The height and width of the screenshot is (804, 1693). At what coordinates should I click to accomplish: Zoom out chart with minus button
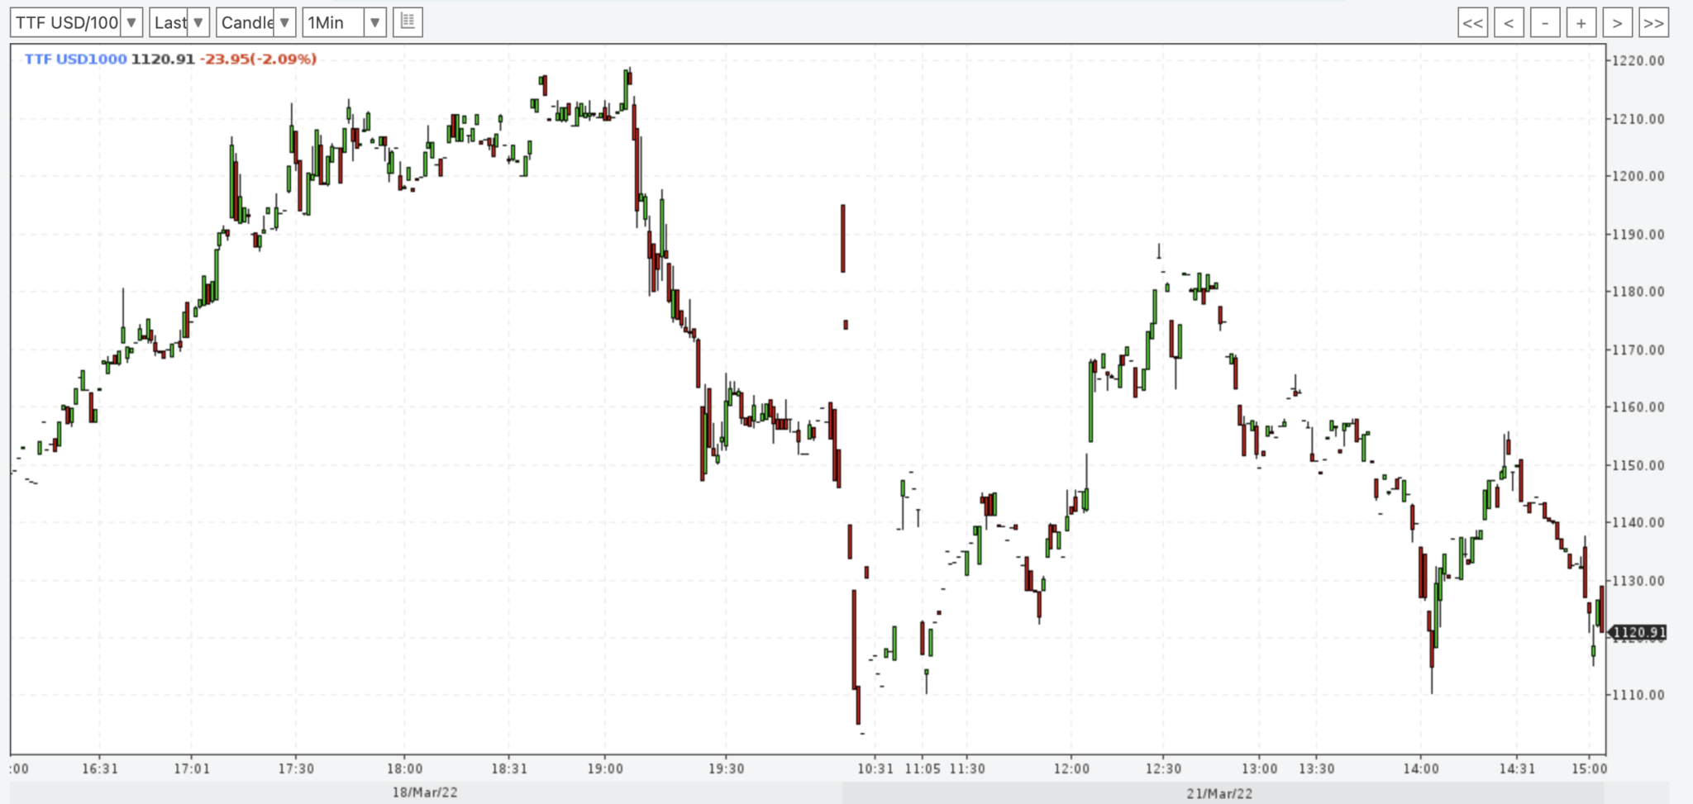pos(1545,22)
